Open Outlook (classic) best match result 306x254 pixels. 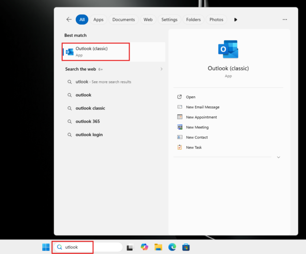click(114, 52)
